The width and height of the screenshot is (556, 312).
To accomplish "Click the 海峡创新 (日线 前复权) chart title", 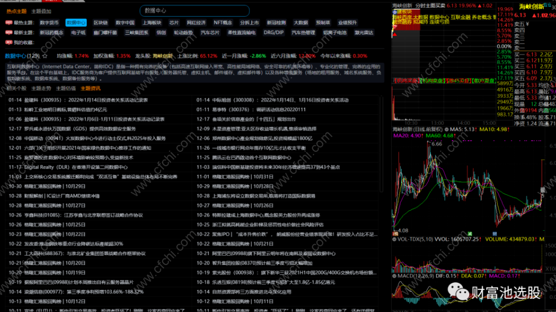I will click(417, 129).
